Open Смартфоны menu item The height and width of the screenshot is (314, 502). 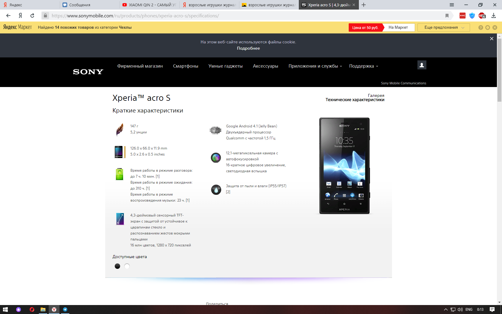(x=186, y=66)
